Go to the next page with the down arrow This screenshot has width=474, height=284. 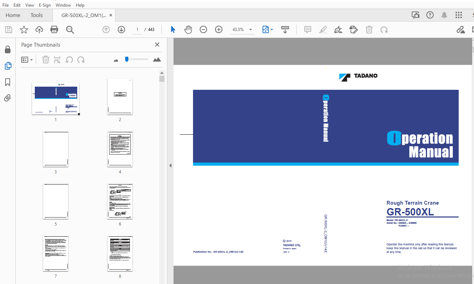click(x=121, y=30)
